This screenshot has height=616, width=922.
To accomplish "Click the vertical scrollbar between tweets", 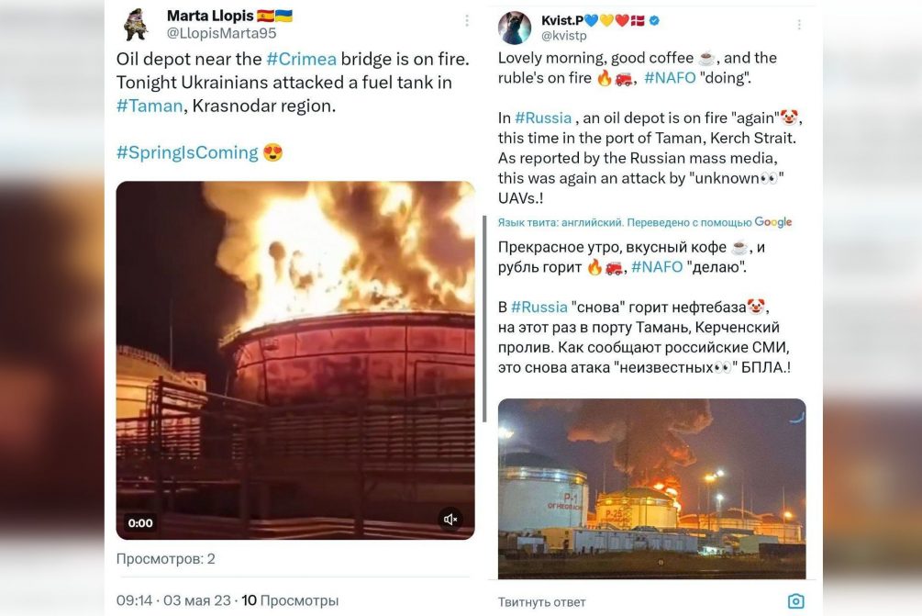I will pyautogui.click(x=483, y=318).
